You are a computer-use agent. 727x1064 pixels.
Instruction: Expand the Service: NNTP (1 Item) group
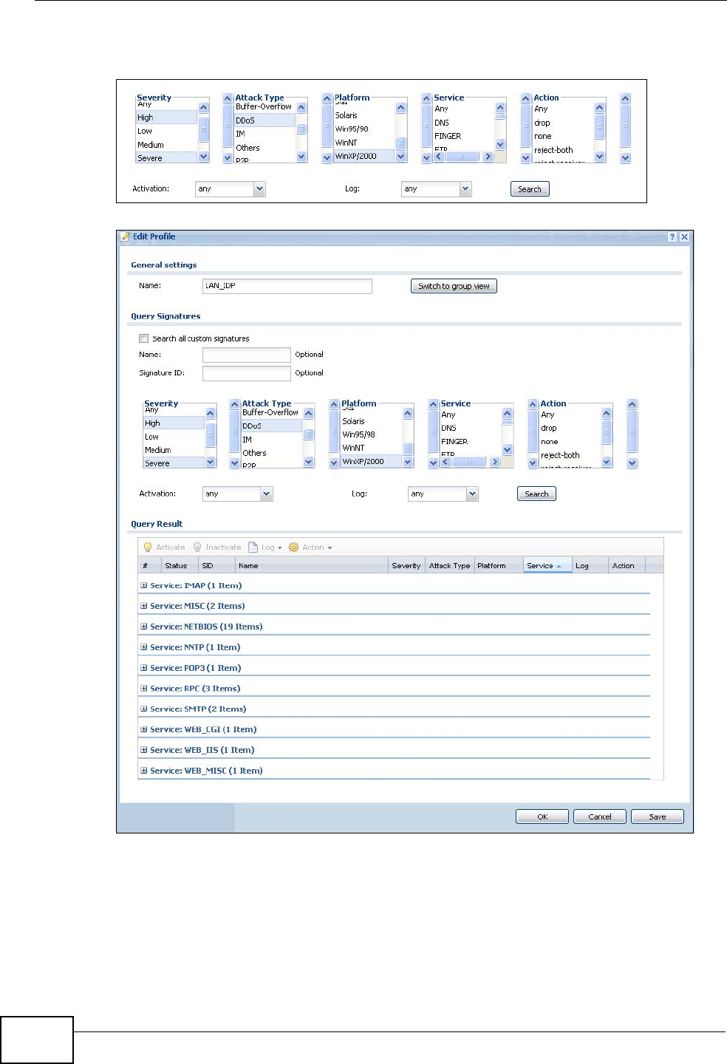(x=144, y=647)
